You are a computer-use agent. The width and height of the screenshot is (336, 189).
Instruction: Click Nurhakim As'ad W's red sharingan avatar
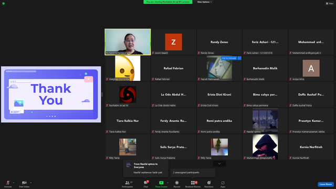pos(128,94)
